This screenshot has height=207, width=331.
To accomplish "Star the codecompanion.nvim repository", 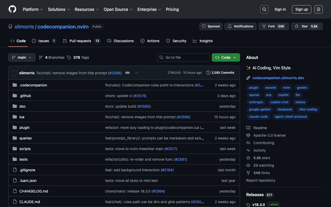I will coord(302,26).
